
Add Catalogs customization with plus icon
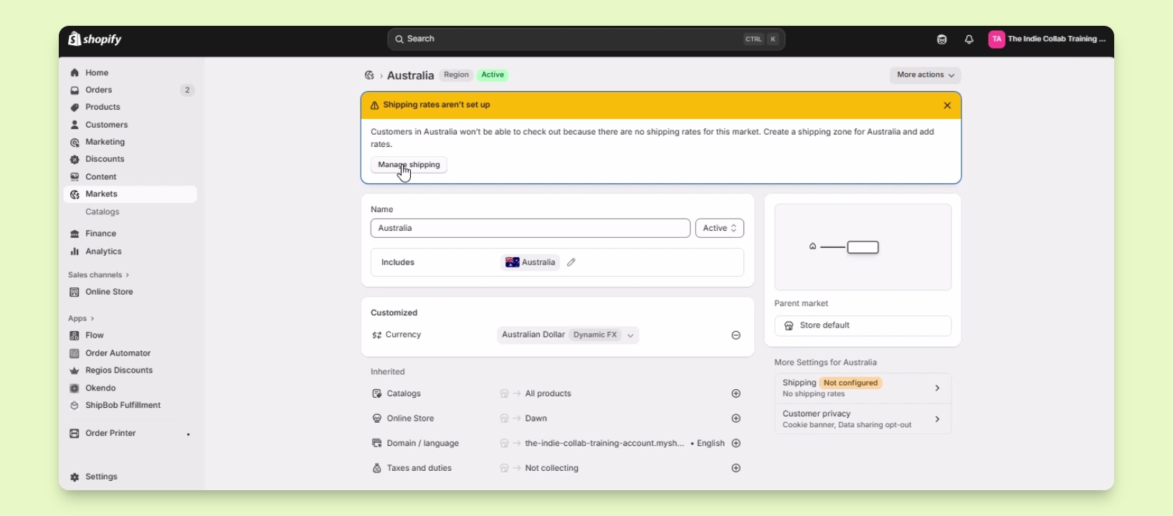736,394
